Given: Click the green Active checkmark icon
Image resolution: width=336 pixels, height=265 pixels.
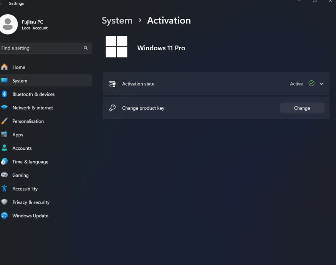Looking at the screenshot, I should pyautogui.click(x=311, y=83).
